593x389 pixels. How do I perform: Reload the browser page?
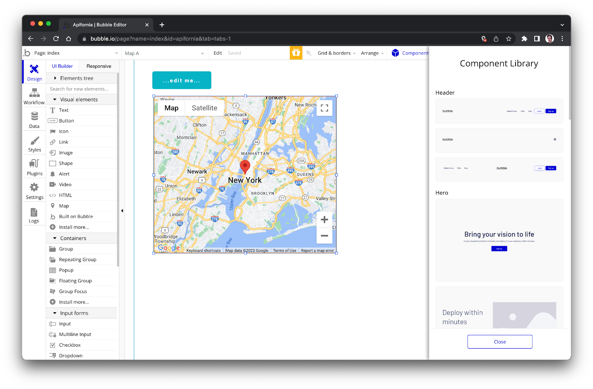pyautogui.click(x=56, y=39)
